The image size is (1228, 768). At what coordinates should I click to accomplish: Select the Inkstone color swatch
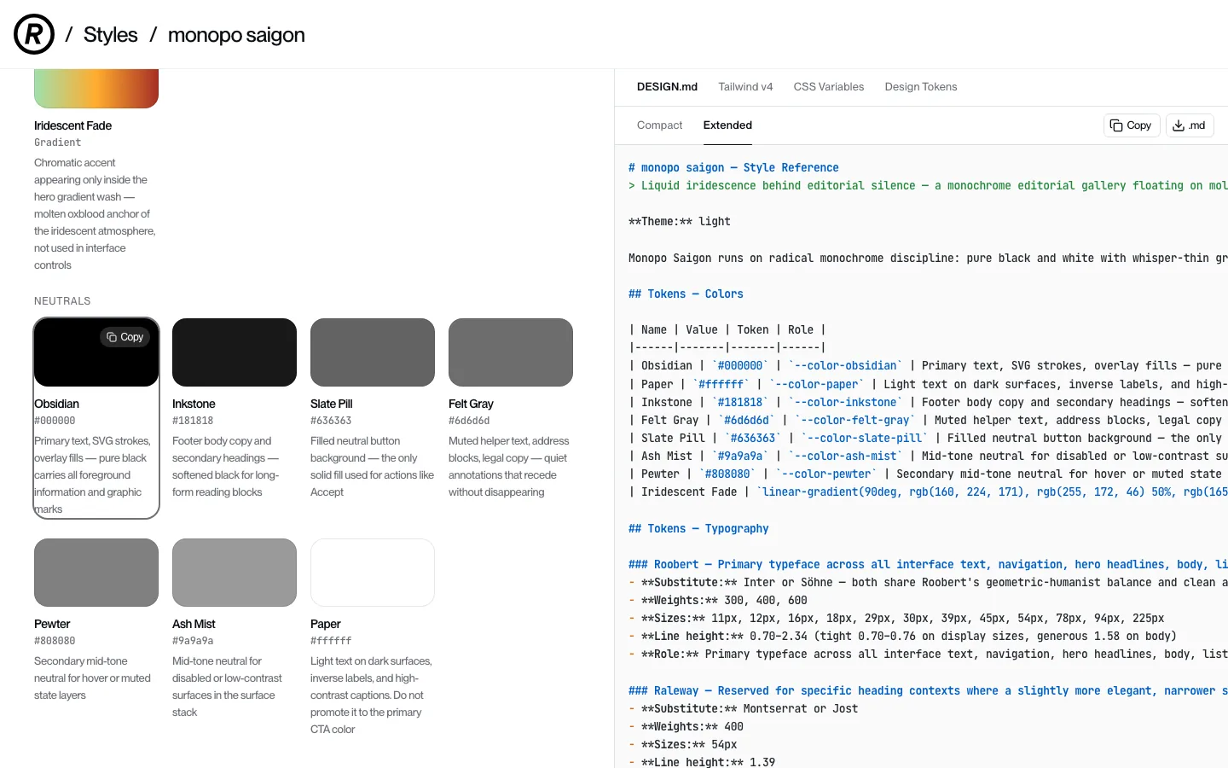click(235, 352)
